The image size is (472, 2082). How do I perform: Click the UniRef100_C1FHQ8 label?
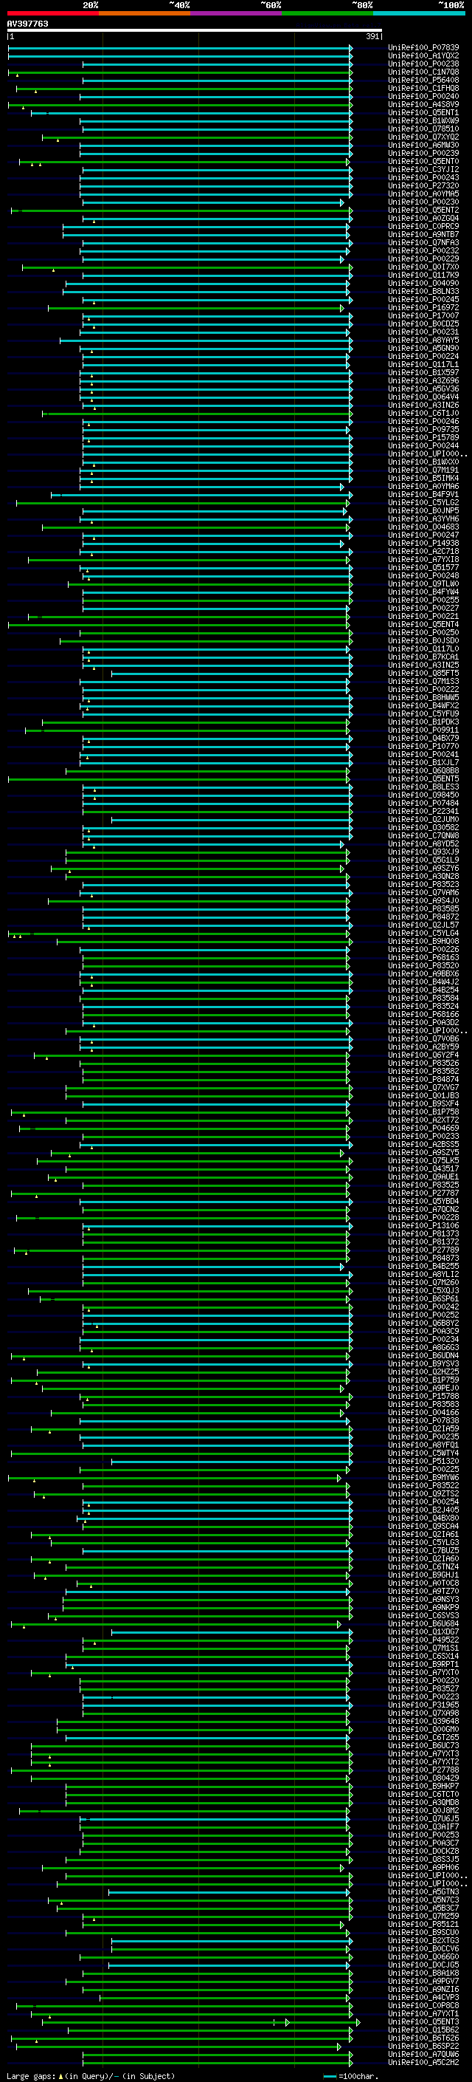(423, 88)
